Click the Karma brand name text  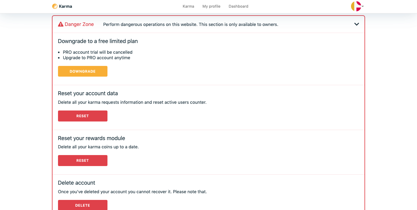[66, 6]
